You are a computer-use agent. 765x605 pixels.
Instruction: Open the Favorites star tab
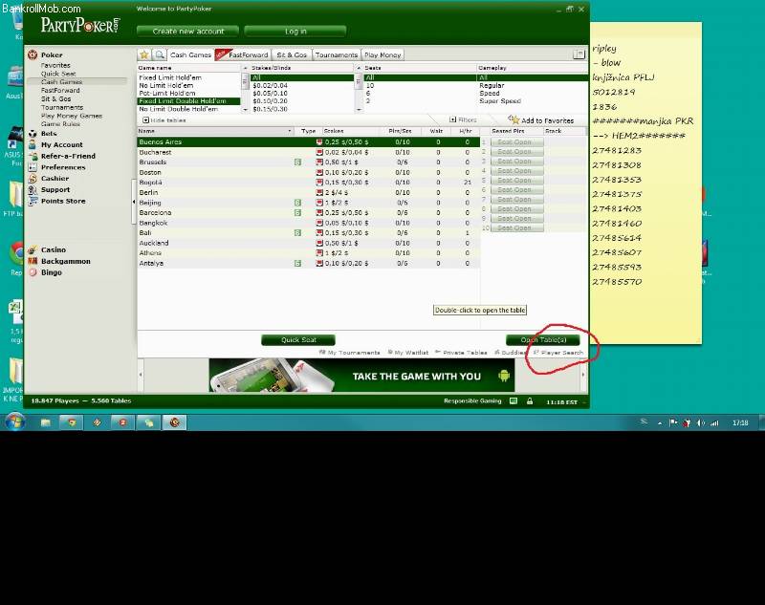coord(144,54)
